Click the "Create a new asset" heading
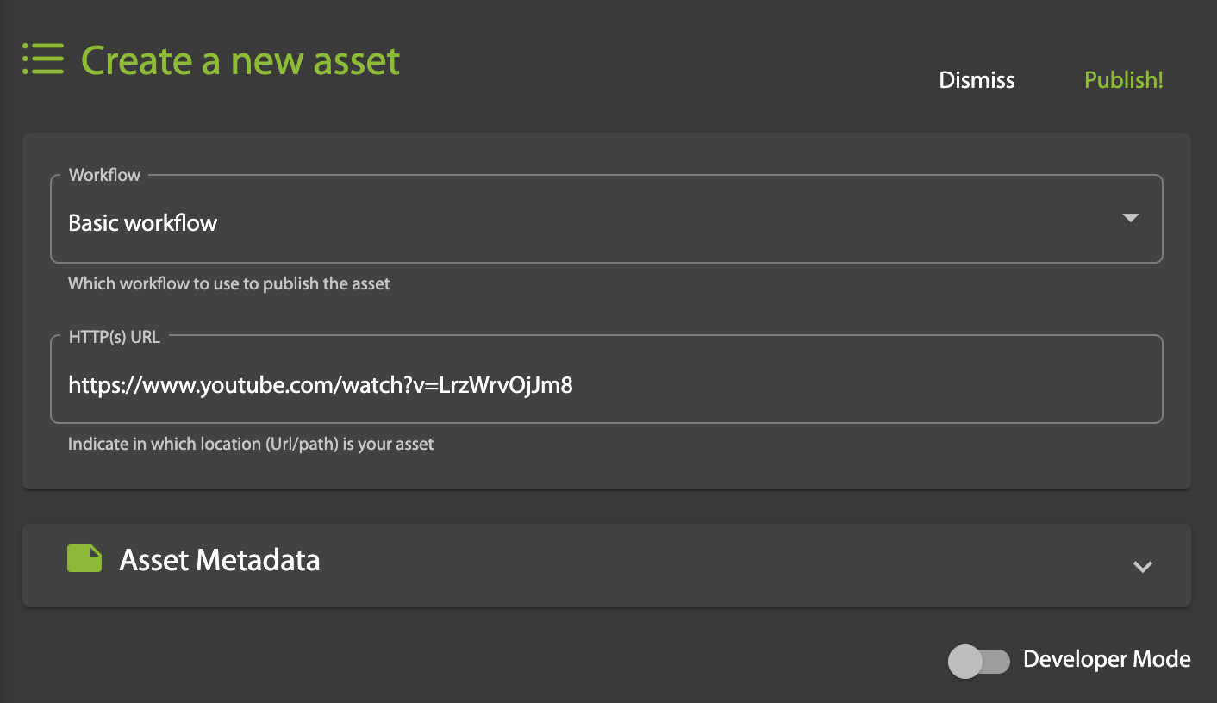This screenshot has height=703, width=1217. point(240,60)
